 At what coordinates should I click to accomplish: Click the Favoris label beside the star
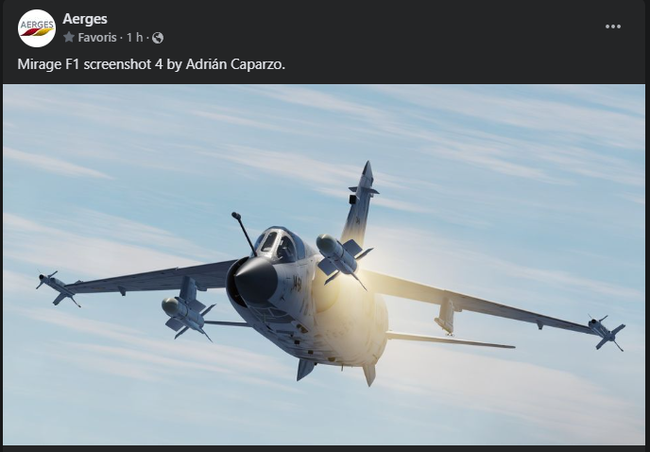(97, 38)
